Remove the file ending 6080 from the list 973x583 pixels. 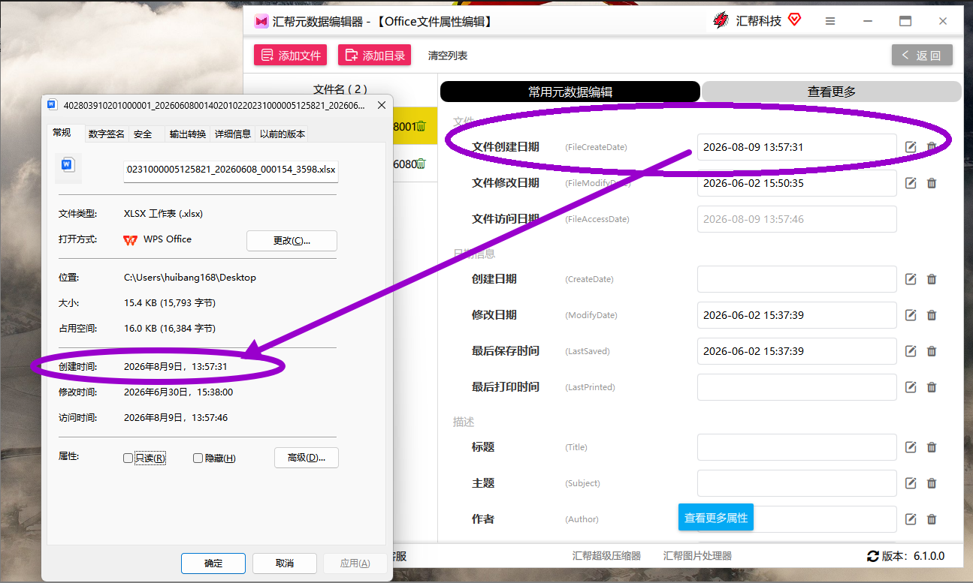point(422,164)
